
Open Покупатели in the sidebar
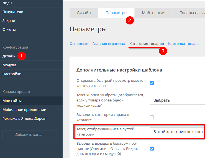13,12
